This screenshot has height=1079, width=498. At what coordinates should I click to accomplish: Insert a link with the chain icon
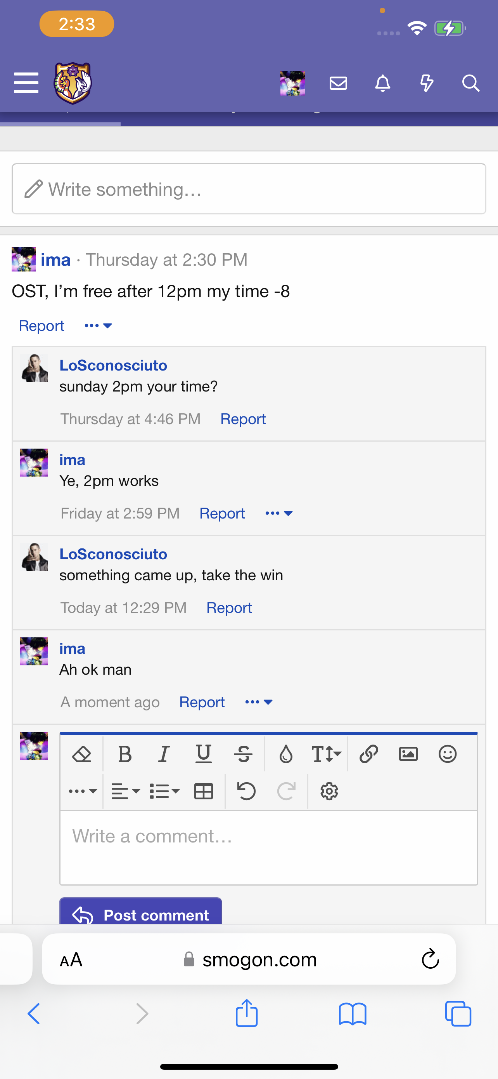pos(369,754)
